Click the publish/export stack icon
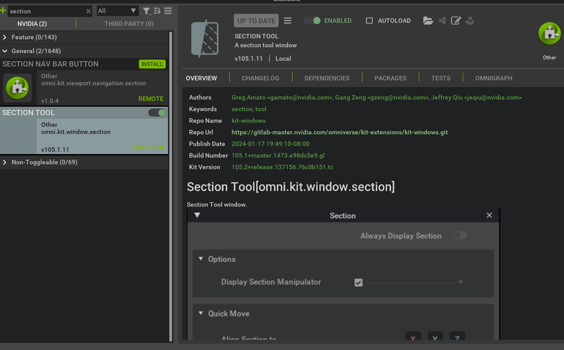The width and height of the screenshot is (564, 350). coord(470,21)
